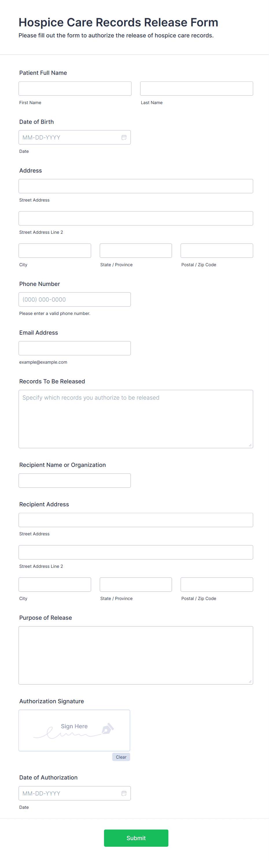Viewport: 269px width, 861px height.
Task: Click the Phone Number input field
Action: pyautogui.click(x=75, y=299)
